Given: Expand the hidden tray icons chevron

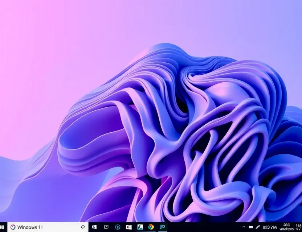Looking at the screenshot, I should (244, 227).
